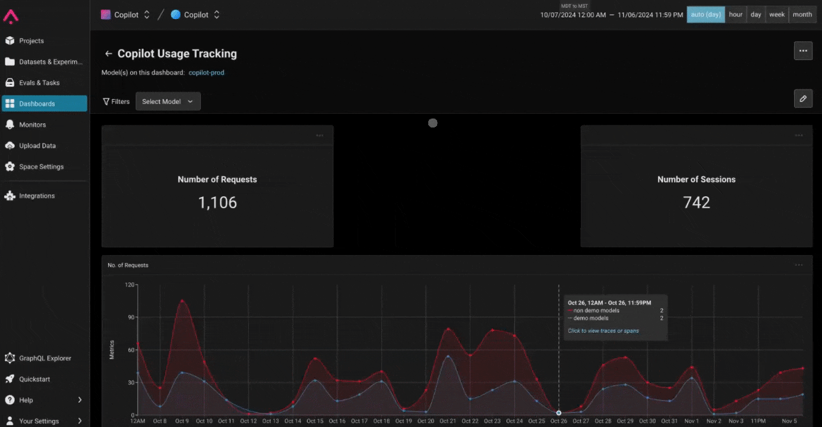822x427 pixels.
Task: Click the Dashboards grid icon
Action: point(10,103)
